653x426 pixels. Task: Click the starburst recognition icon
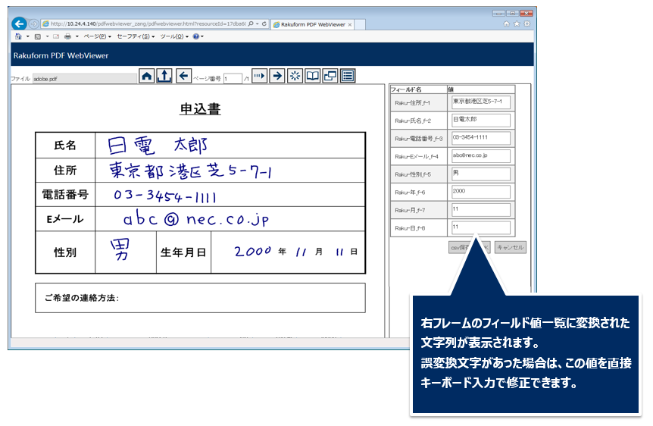(295, 76)
